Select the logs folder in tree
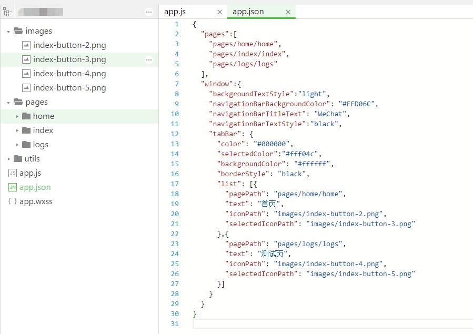 click(x=41, y=145)
